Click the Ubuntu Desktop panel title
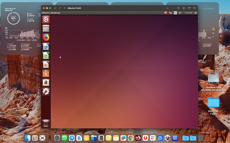The width and height of the screenshot is (230, 143). [51, 13]
